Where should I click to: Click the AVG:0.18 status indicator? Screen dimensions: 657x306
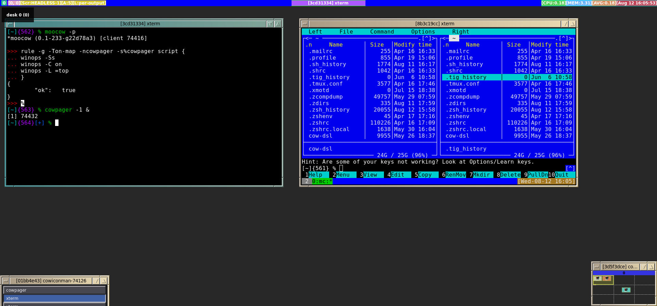click(x=604, y=3)
